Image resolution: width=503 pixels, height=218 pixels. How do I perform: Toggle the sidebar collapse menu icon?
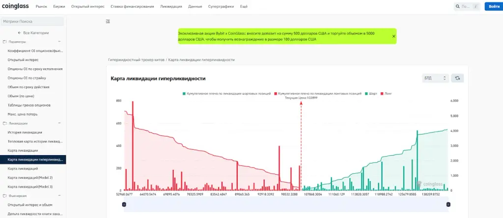(108, 21)
